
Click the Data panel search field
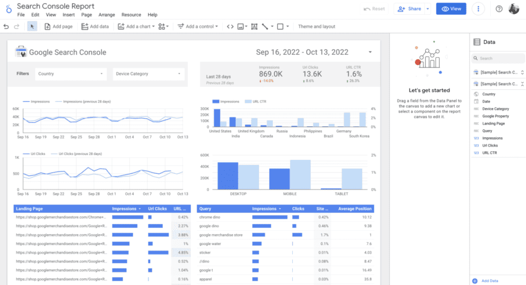pos(497,58)
